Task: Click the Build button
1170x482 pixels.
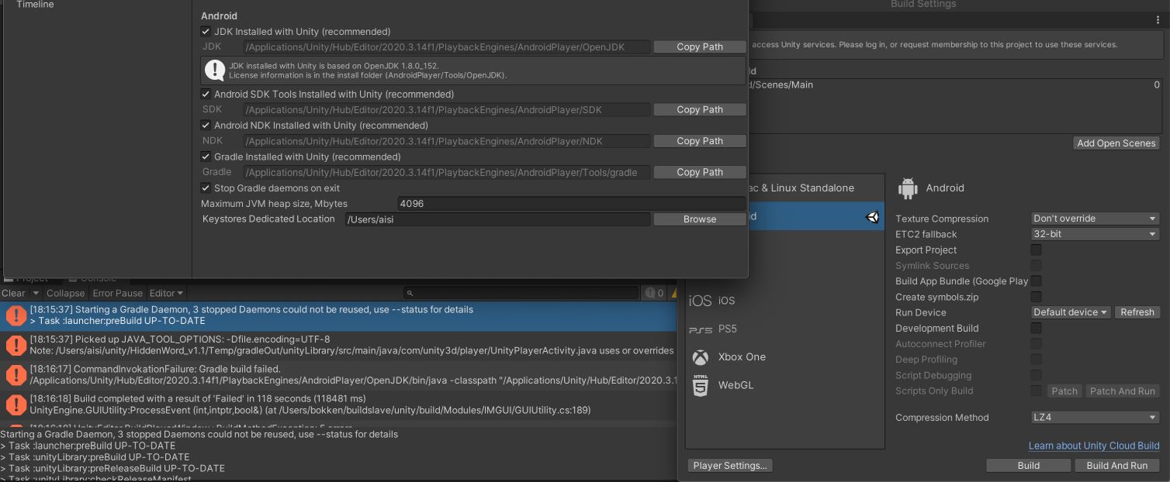Action: coord(1028,465)
